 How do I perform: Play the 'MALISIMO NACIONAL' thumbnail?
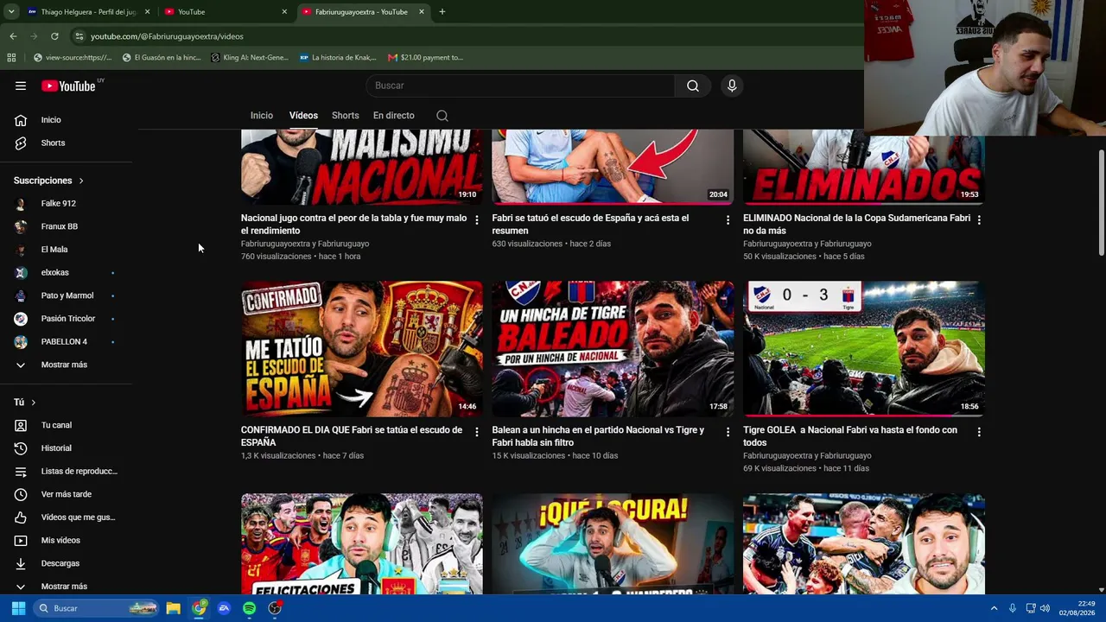[362, 168]
